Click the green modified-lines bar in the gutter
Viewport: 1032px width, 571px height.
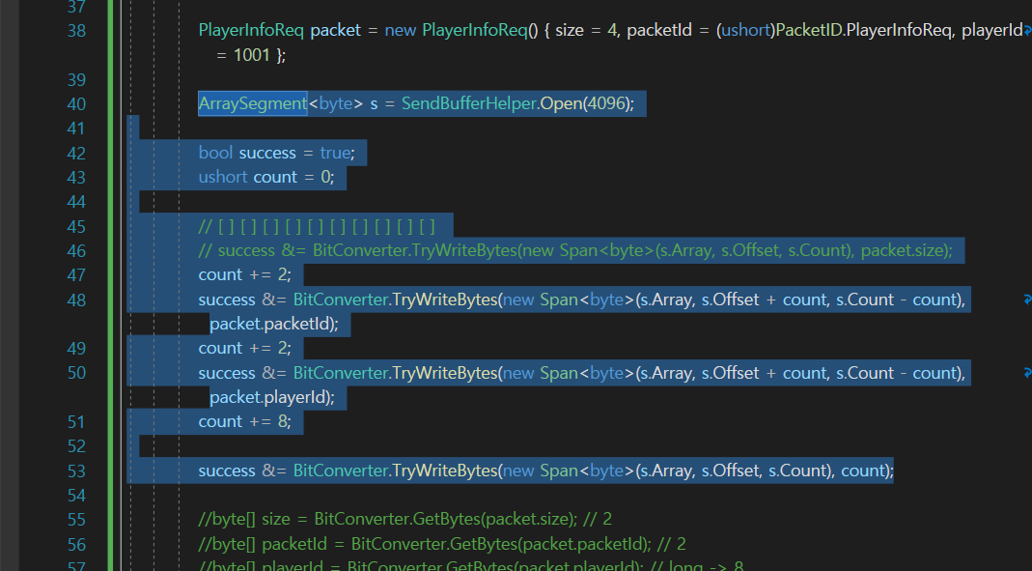pyautogui.click(x=112, y=290)
